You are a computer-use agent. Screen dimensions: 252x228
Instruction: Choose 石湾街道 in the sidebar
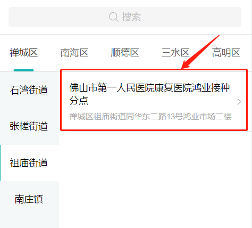[29, 90]
